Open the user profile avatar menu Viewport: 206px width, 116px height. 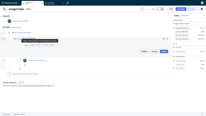(202, 3)
